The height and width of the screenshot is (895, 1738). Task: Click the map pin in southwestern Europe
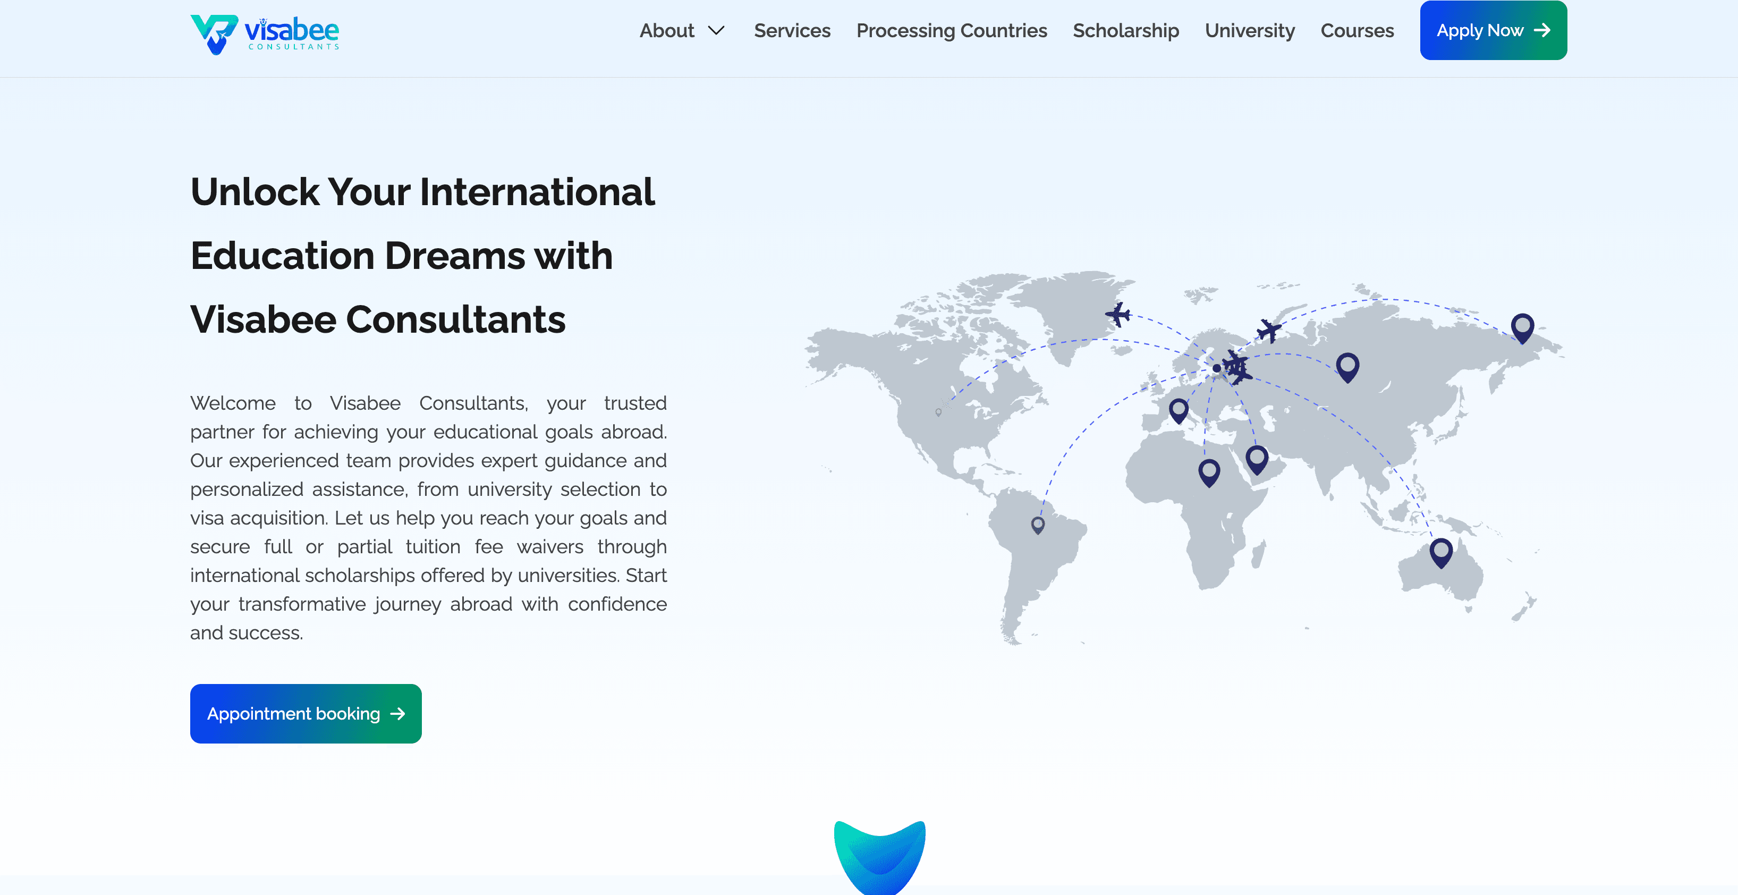[x=1178, y=410]
